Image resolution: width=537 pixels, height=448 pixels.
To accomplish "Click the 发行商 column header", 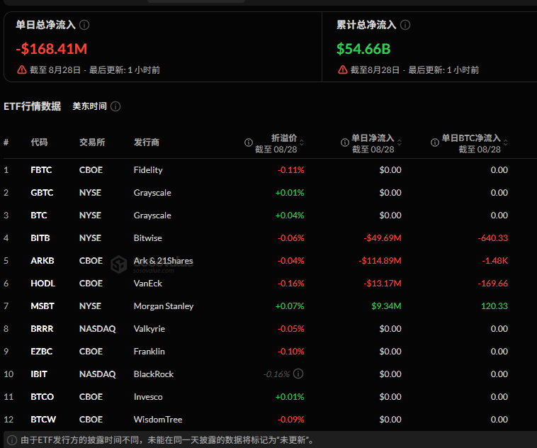I will pos(147,142).
